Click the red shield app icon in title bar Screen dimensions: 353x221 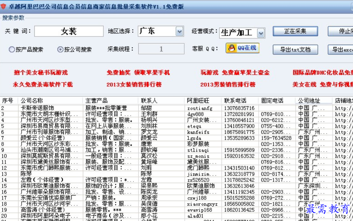(3, 7)
